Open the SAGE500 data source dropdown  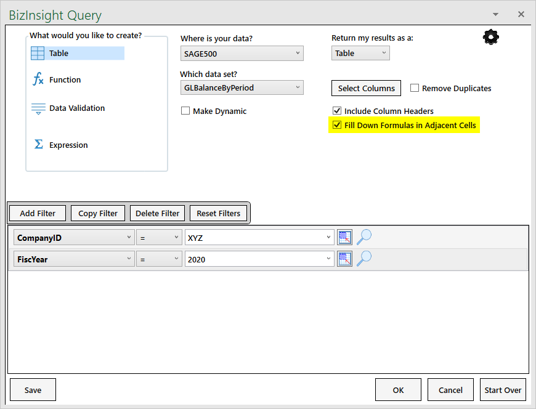tap(242, 54)
